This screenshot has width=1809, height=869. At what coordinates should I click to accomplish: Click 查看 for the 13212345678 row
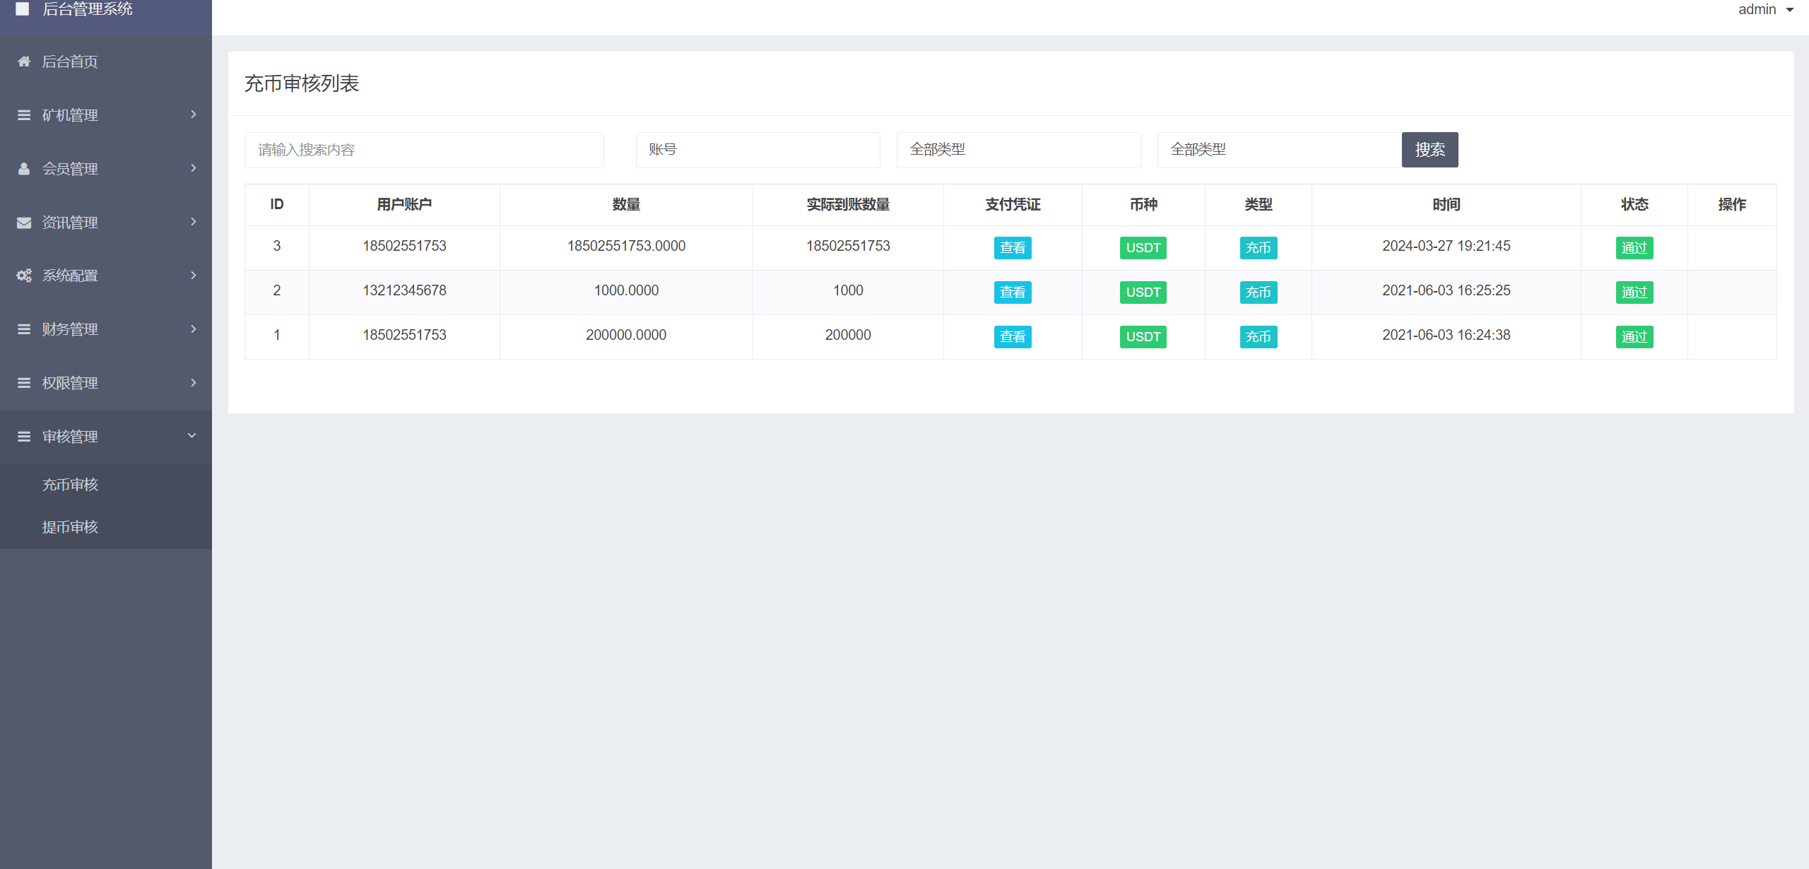pos(1012,292)
